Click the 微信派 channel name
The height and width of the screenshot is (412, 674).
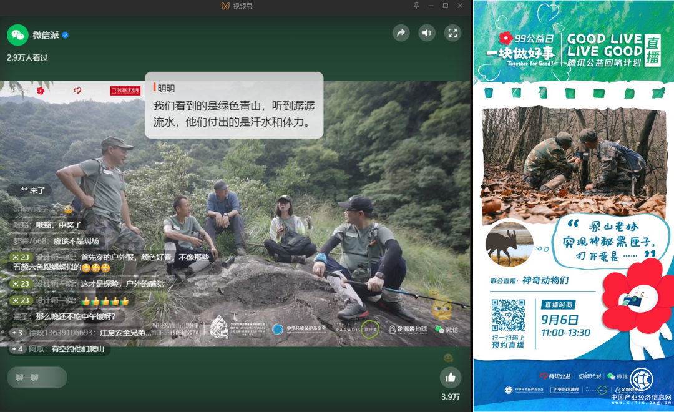pyautogui.click(x=45, y=35)
